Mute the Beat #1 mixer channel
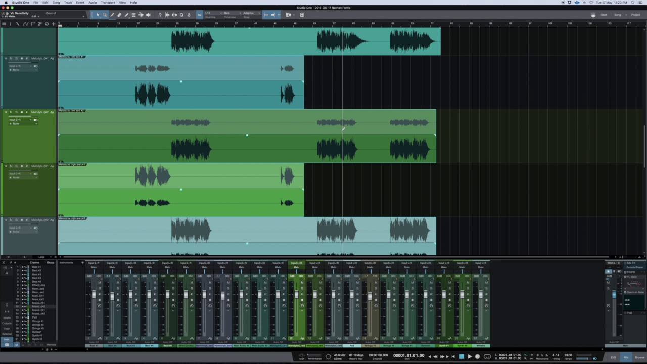Screen dimensions: 647x364 (x=100, y=282)
